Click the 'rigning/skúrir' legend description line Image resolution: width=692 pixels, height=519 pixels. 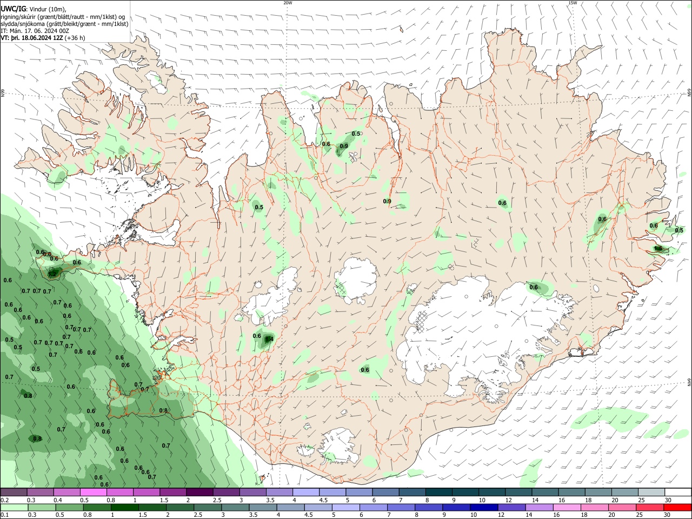63,17
